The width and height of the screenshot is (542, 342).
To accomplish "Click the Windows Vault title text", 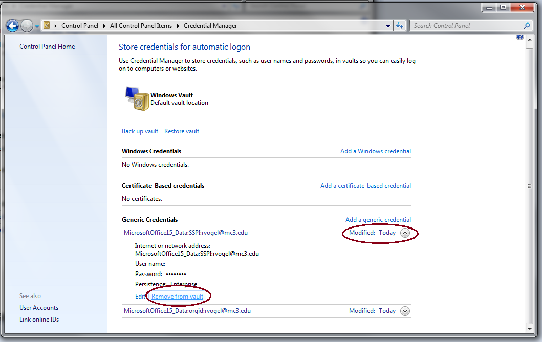I will (171, 95).
